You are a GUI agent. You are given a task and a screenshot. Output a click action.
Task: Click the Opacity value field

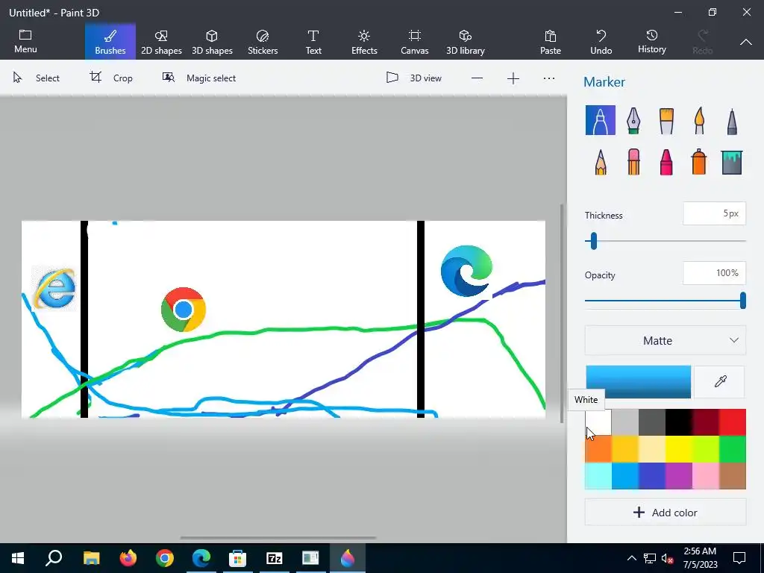714,273
